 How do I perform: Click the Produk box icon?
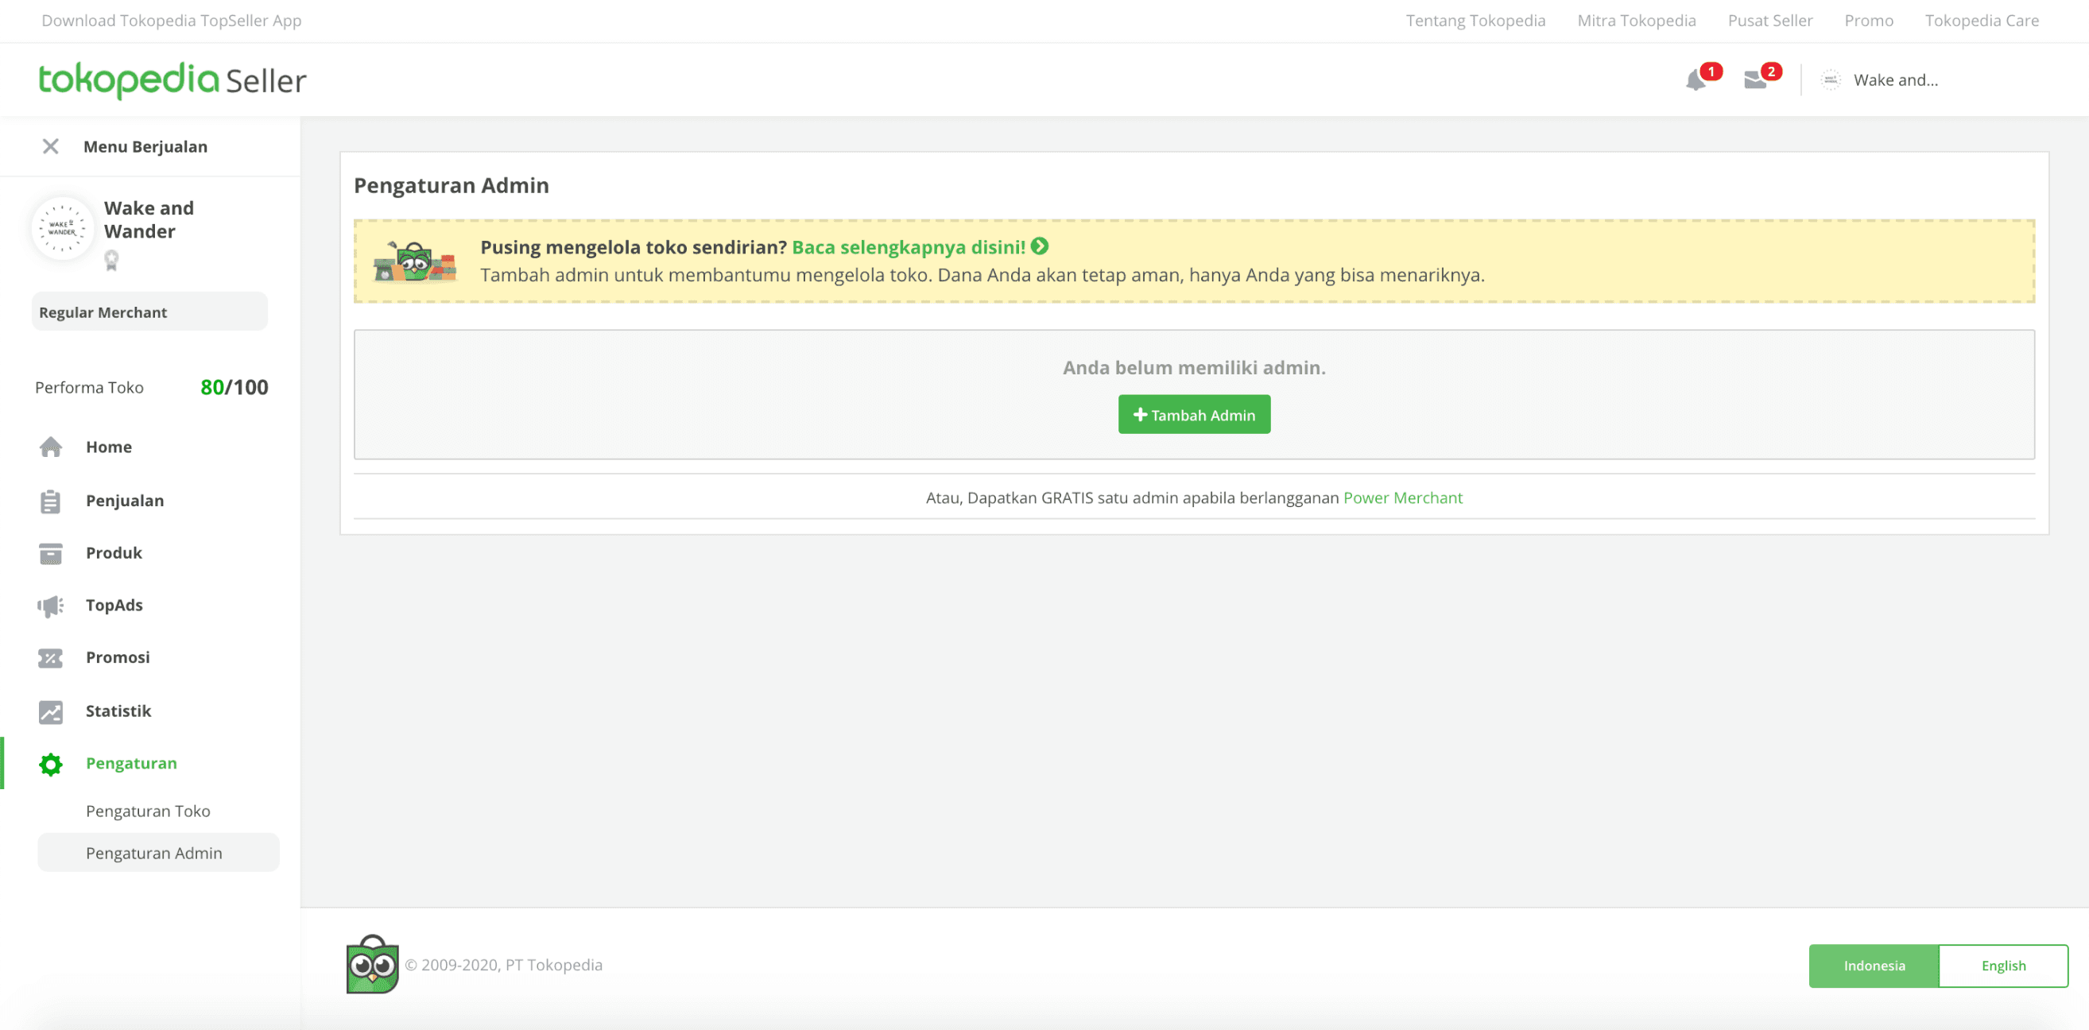pos(50,553)
